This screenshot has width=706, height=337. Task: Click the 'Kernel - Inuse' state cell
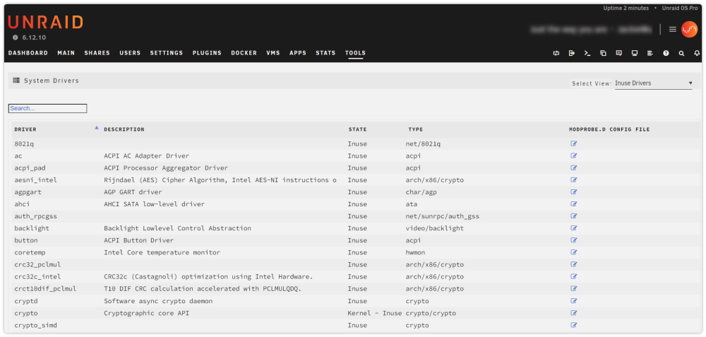[375, 313]
